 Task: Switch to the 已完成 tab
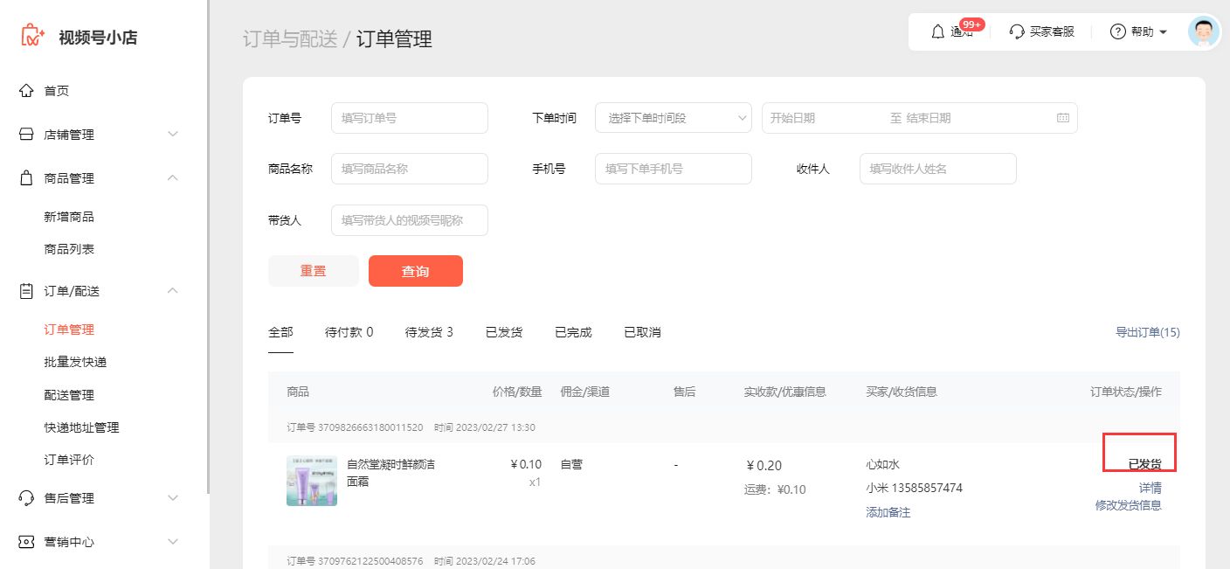click(573, 332)
